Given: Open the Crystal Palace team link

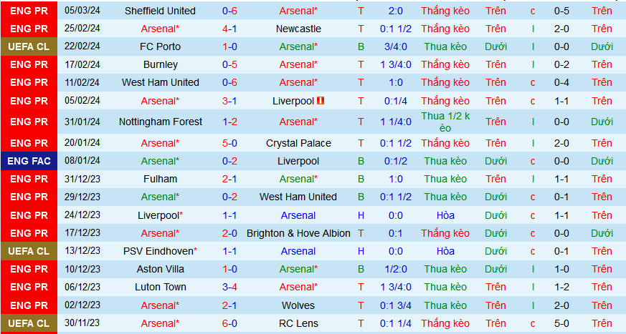Looking at the screenshot, I should click(298, 143).
